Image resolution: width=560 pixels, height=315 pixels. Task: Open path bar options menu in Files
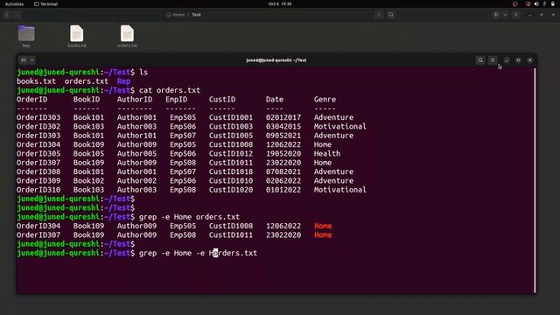pyautogui.click(x=379, y=15)
